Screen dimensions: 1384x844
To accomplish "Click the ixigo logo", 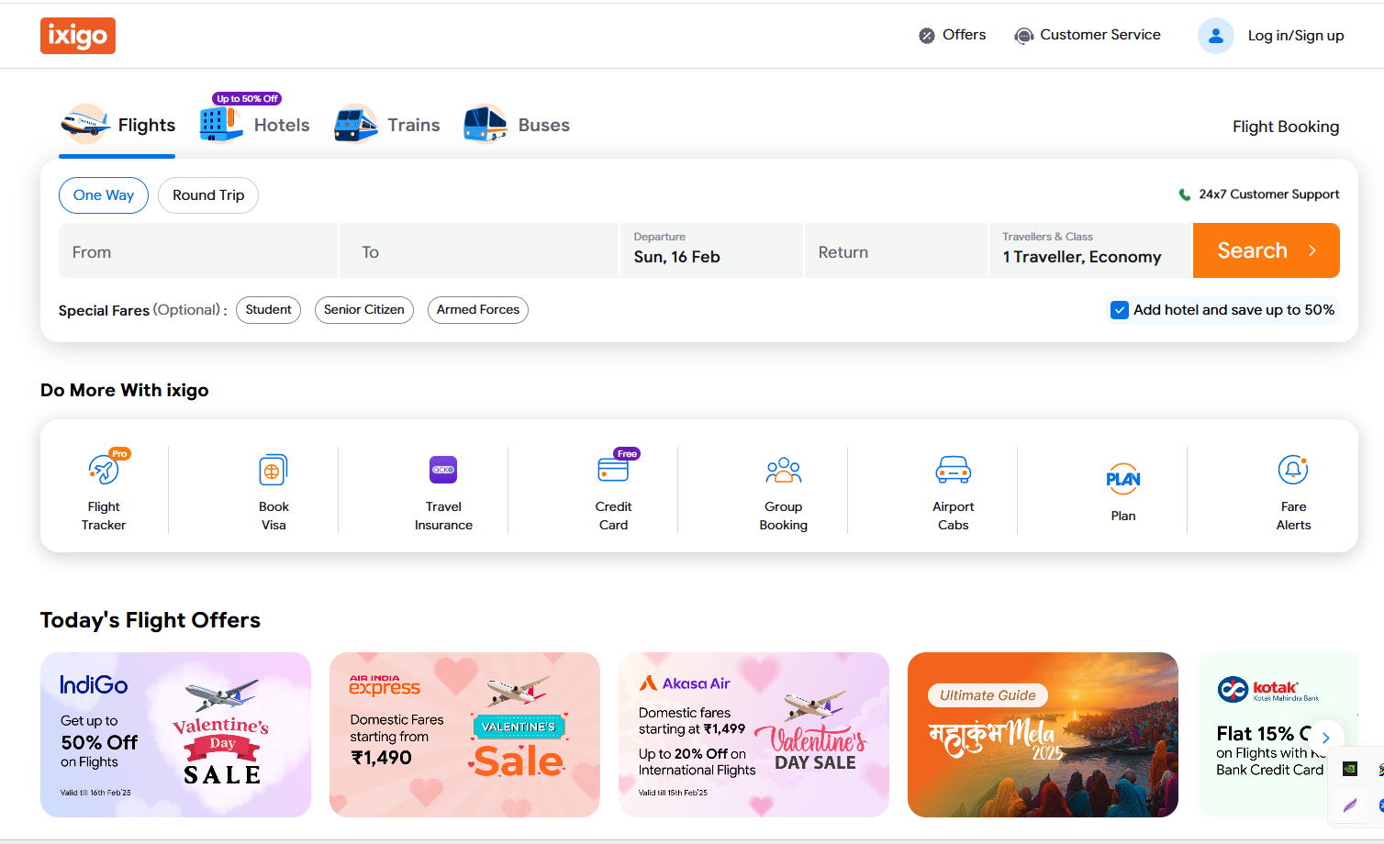I will coord(78,36).
